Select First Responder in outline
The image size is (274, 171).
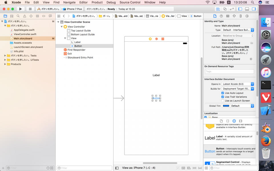point(76,50)
